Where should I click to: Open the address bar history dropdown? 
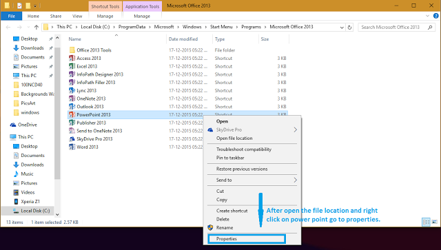[x=342, y=28]
